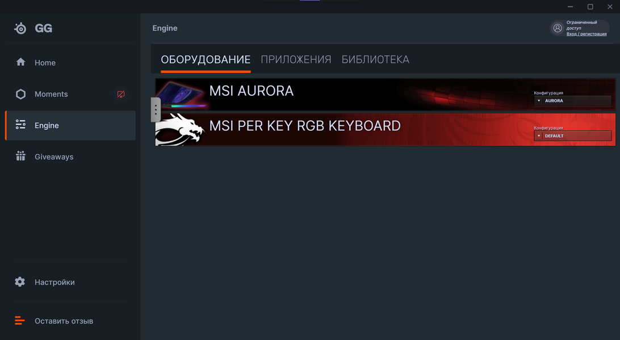
Task: Click the MSI dragon logo thumbnail
Action: (x=180, y=129)
